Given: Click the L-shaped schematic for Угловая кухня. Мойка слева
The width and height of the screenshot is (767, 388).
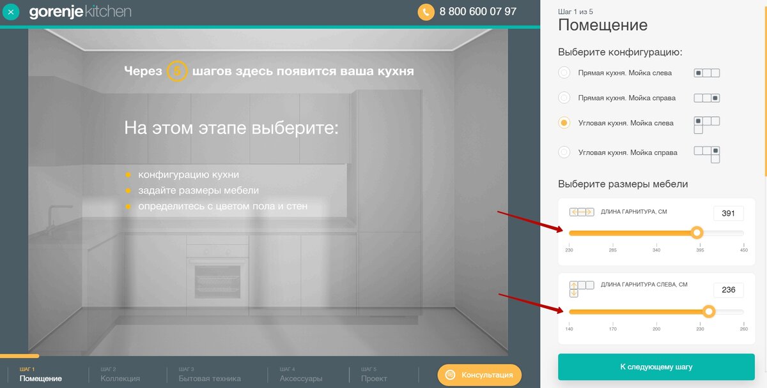Looking at the screenshot, I should 704,126.
